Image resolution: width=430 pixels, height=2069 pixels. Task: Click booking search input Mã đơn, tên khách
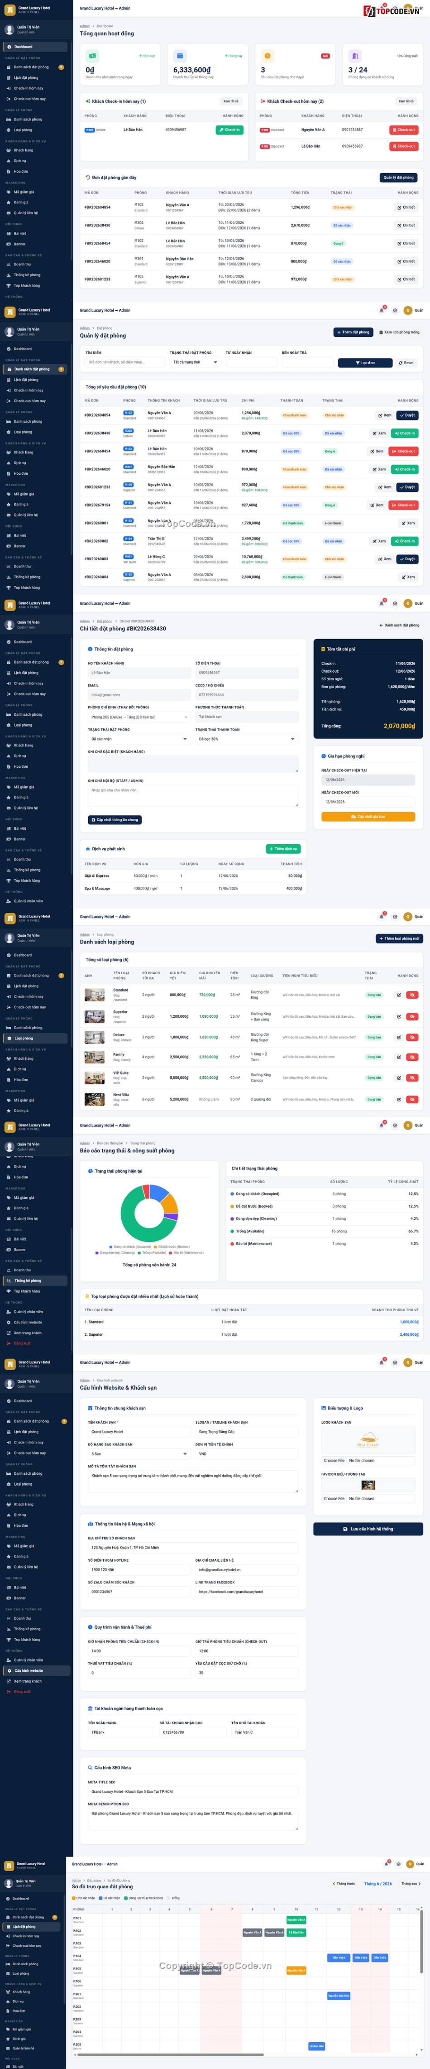(125, 362)
